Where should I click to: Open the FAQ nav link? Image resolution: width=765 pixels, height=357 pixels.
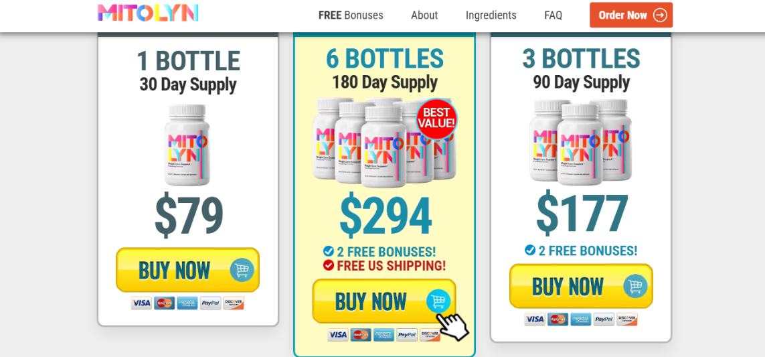click(554, 15)
